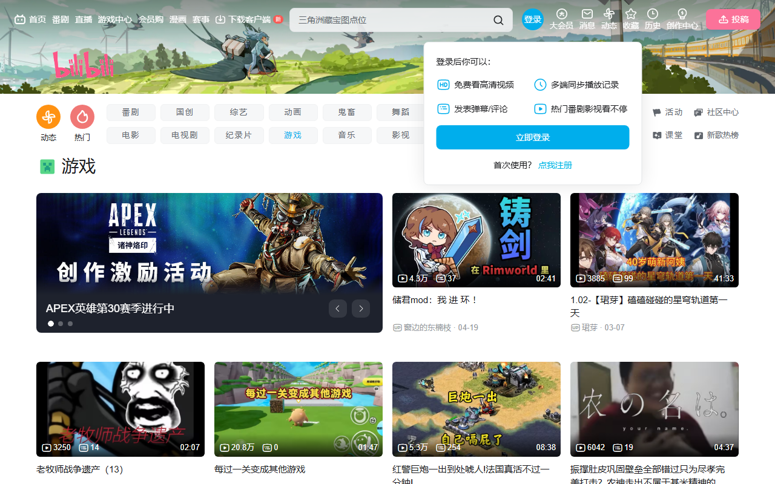Open the 巨炮一出 video thumbnail
Viewport: 775px width, 484px height.
[x=477, y=409]
